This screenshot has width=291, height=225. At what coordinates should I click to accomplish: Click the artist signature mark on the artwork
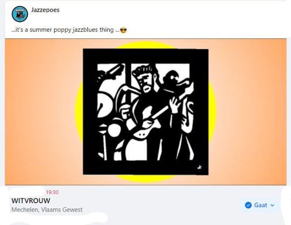[x=200, y=167]
